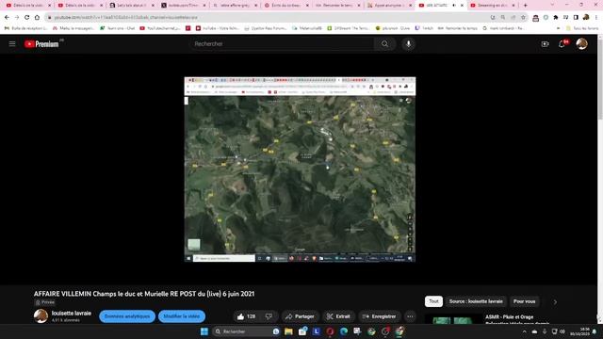The image size is (603, 339).
Task: Like the video with thumbs up
Action: coord(246,316)
